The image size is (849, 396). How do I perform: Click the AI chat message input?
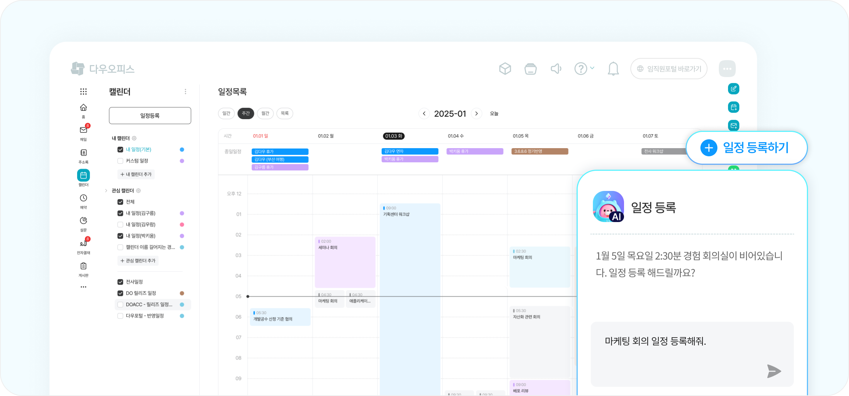tap(692, 354)
